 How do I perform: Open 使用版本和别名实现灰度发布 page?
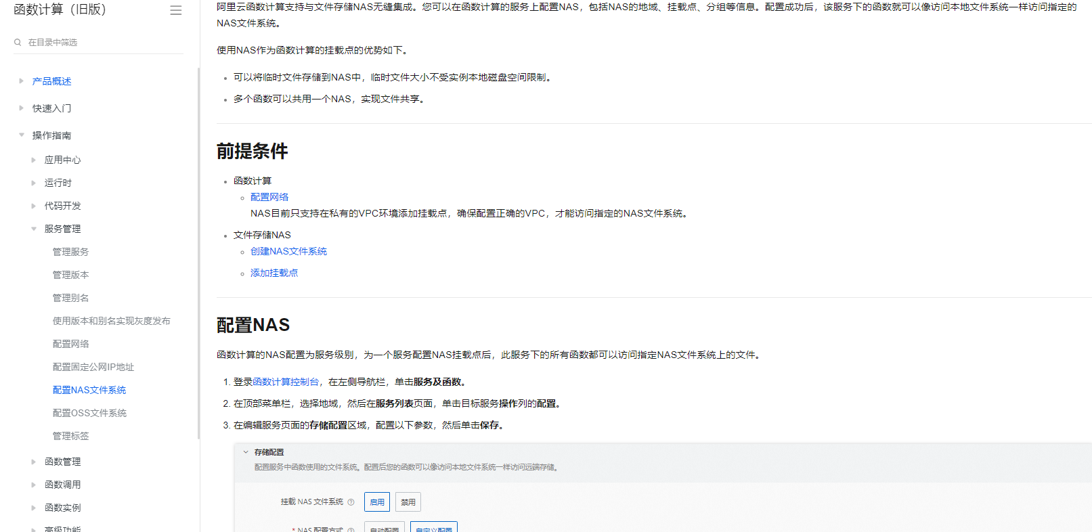tap(111, 321)
